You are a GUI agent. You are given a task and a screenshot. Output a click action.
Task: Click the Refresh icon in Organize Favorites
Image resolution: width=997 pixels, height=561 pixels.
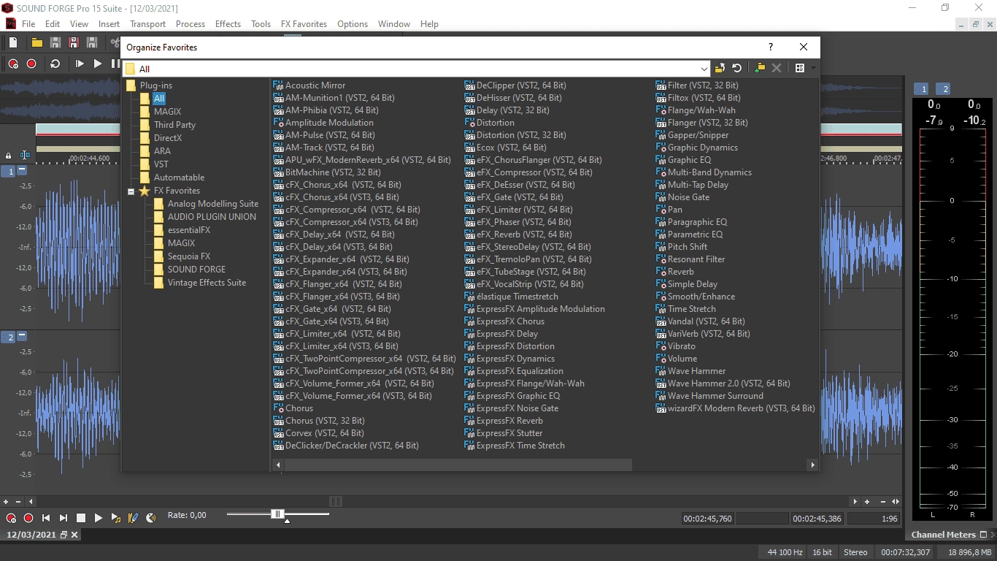pyautogui.click(x=737, y=68)
